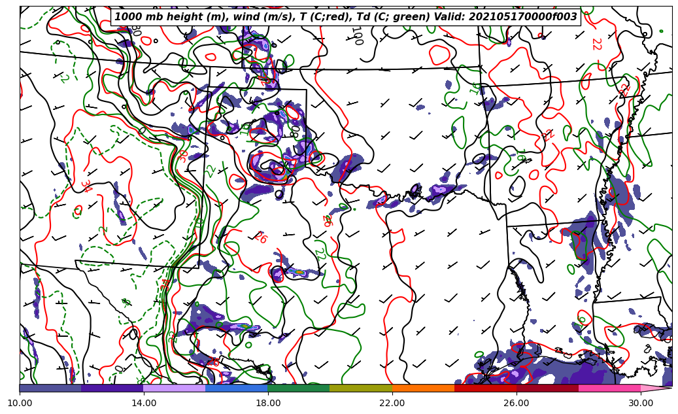Select the dark maroon colorbar segment after 26.00

547,388
